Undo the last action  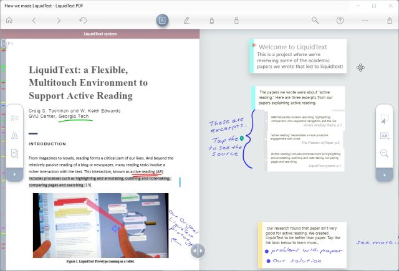(x=83, y=21)
